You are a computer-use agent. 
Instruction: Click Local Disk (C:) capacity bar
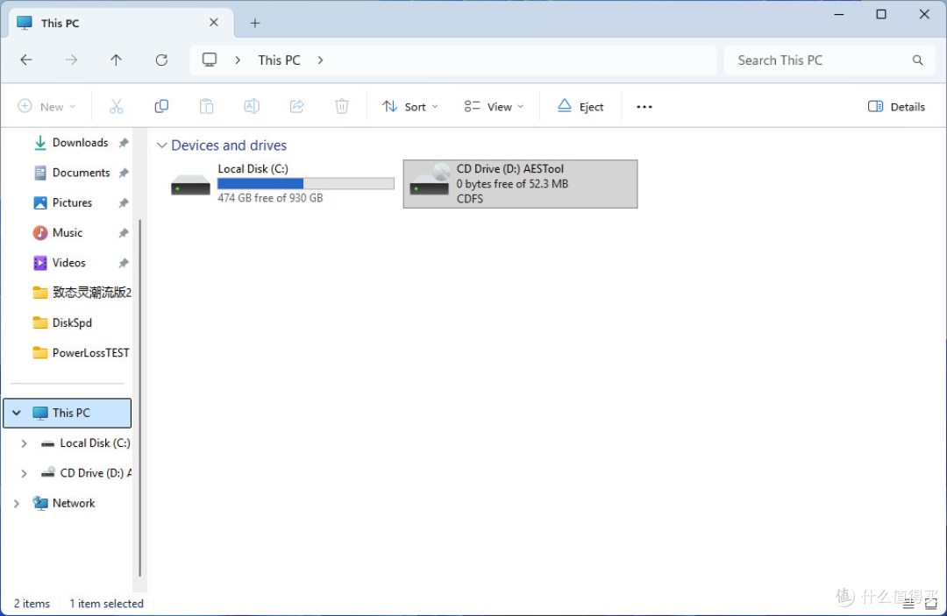pos(306,183)
